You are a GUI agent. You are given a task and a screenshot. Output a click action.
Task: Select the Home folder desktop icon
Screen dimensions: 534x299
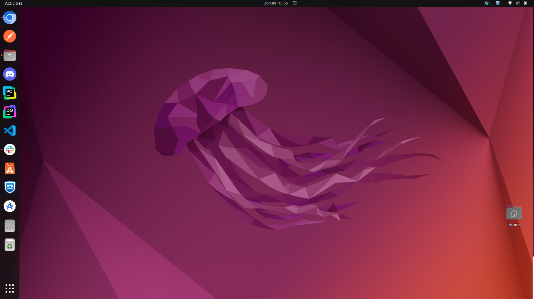click(x=514, y=216)
